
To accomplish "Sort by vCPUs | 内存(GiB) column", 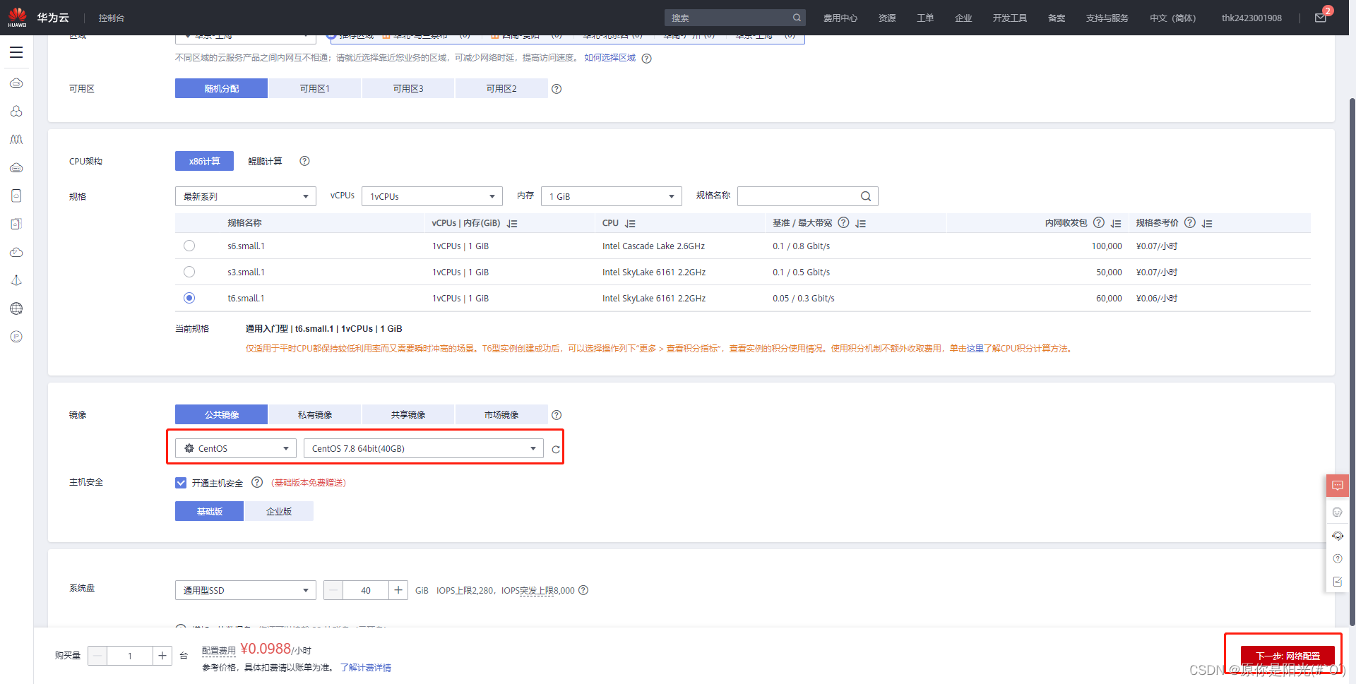I will (x=513, y=224).
